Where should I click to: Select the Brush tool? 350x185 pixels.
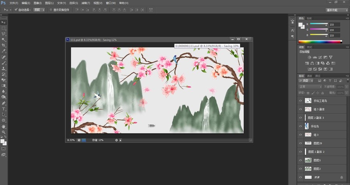click(3, 63)
